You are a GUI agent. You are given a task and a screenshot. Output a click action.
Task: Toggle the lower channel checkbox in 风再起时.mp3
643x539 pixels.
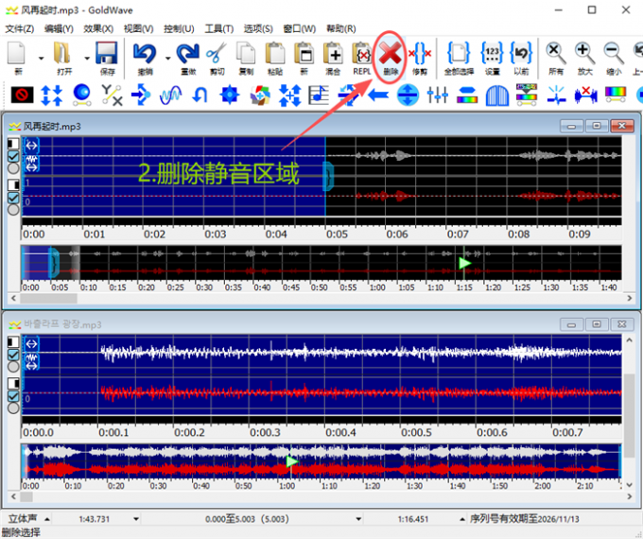click(13, 198)
